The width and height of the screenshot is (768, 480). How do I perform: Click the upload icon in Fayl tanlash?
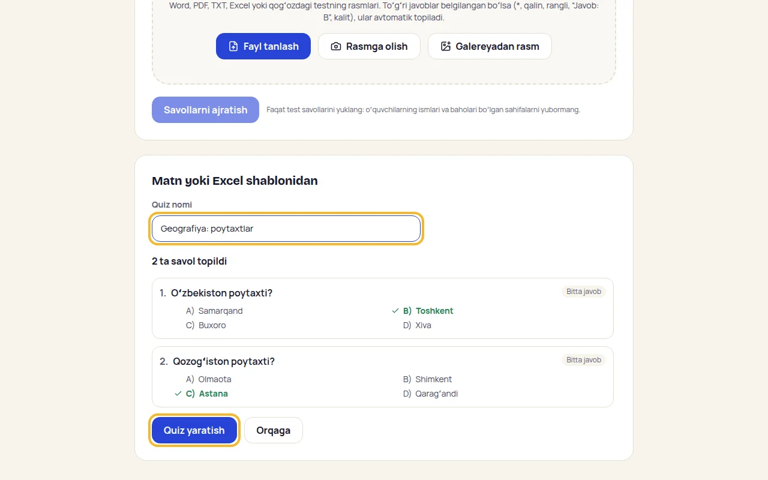tap(233, 46)
